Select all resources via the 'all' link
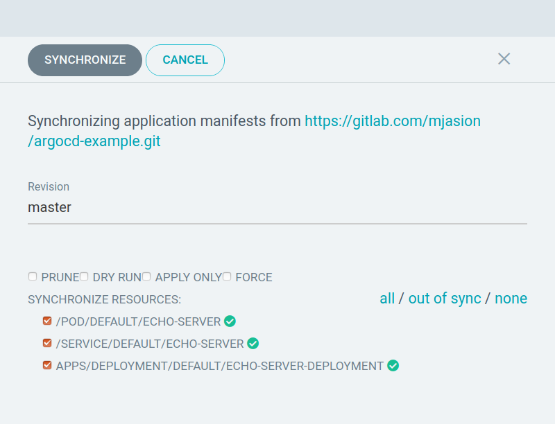Viewport: 555px width, 424px height. [387, 299]
